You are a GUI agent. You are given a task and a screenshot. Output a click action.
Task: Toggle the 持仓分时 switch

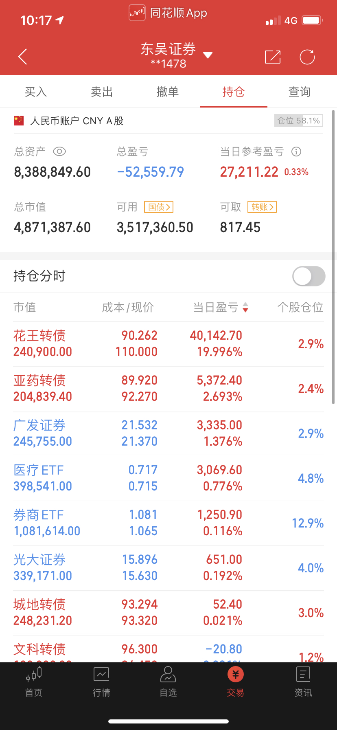[309, 277]
